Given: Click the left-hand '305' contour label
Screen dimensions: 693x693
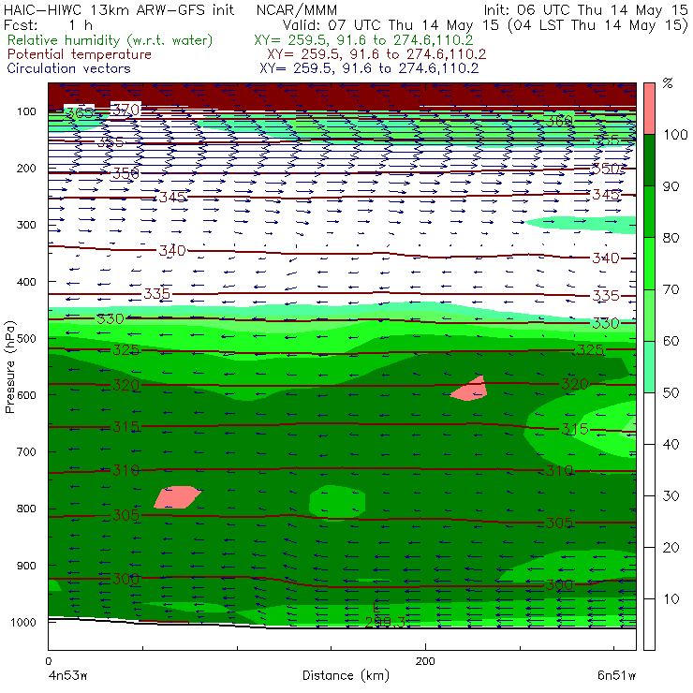Looking at the screenshot, I should pos(126,515).
